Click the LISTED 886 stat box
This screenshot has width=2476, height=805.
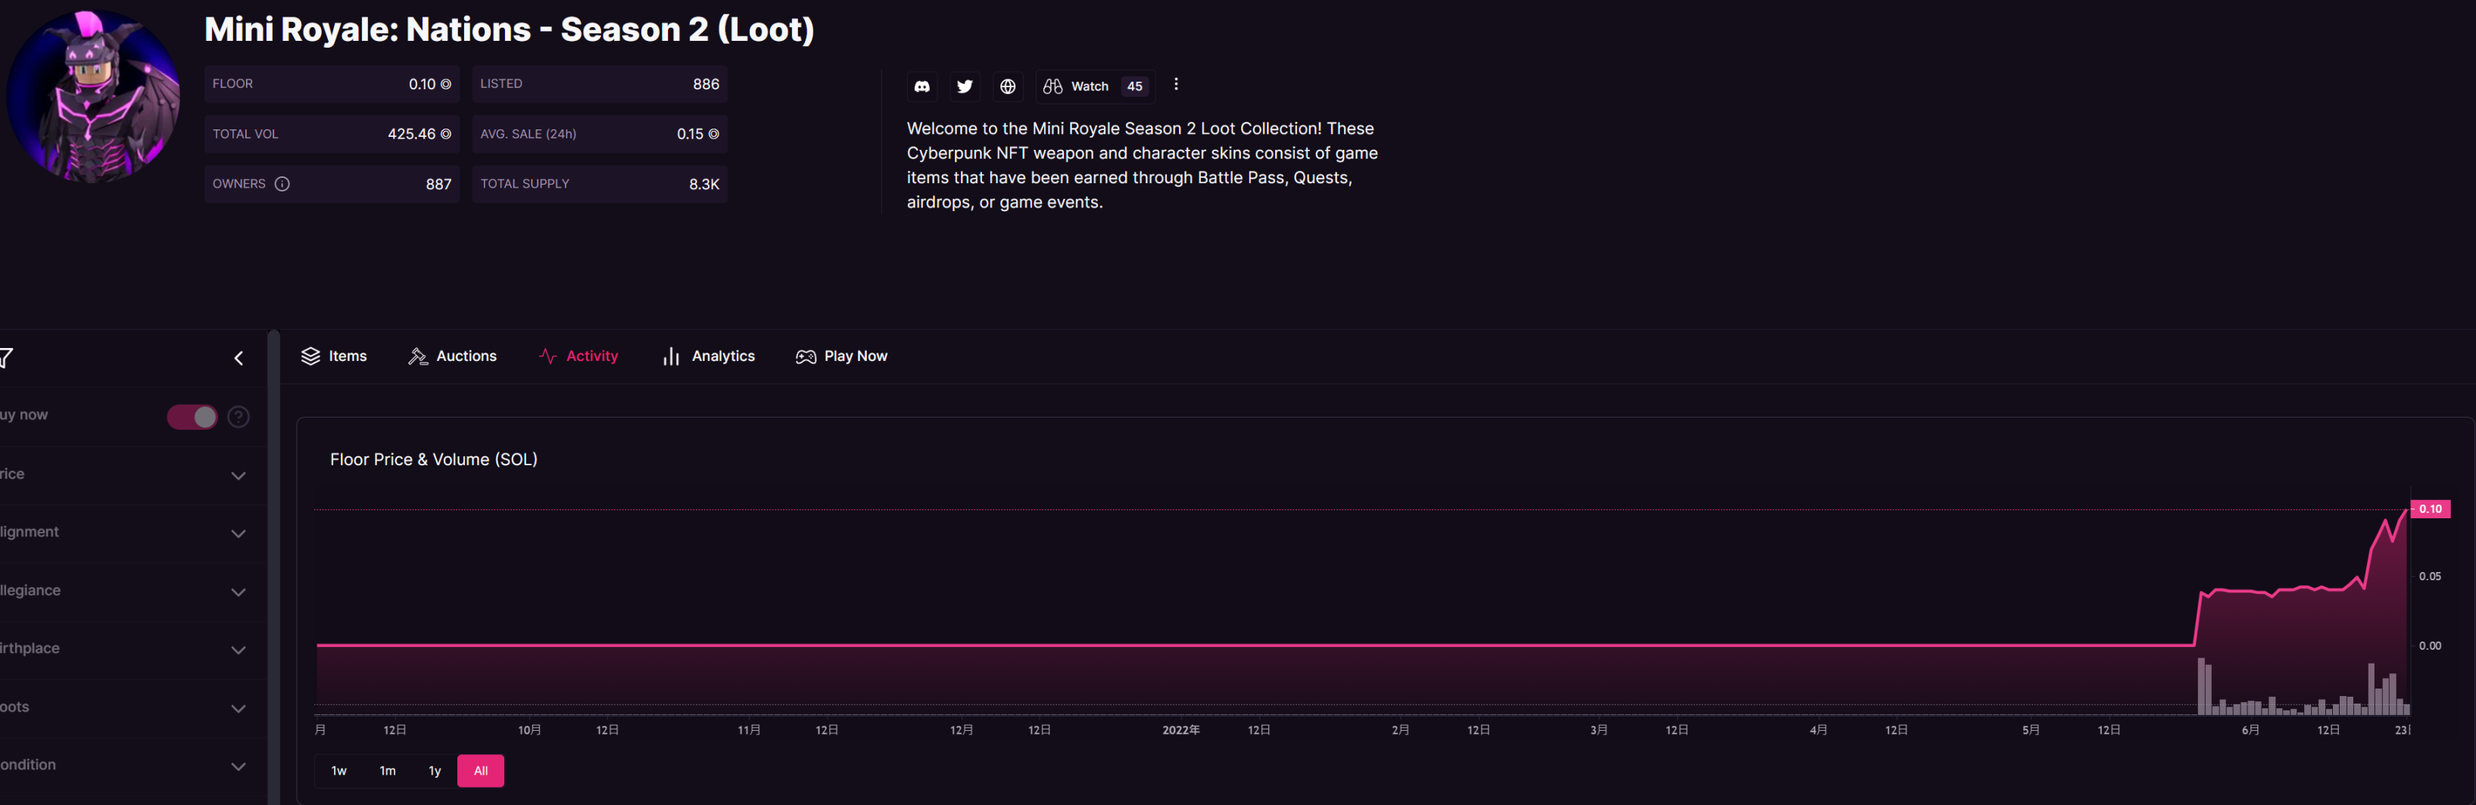pos(600,85)
